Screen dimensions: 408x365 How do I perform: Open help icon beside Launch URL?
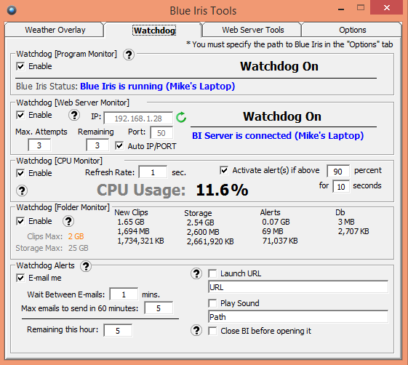[196, 273]
